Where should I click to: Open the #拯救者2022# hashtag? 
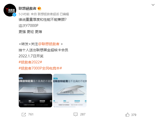[x=30, y=62]
